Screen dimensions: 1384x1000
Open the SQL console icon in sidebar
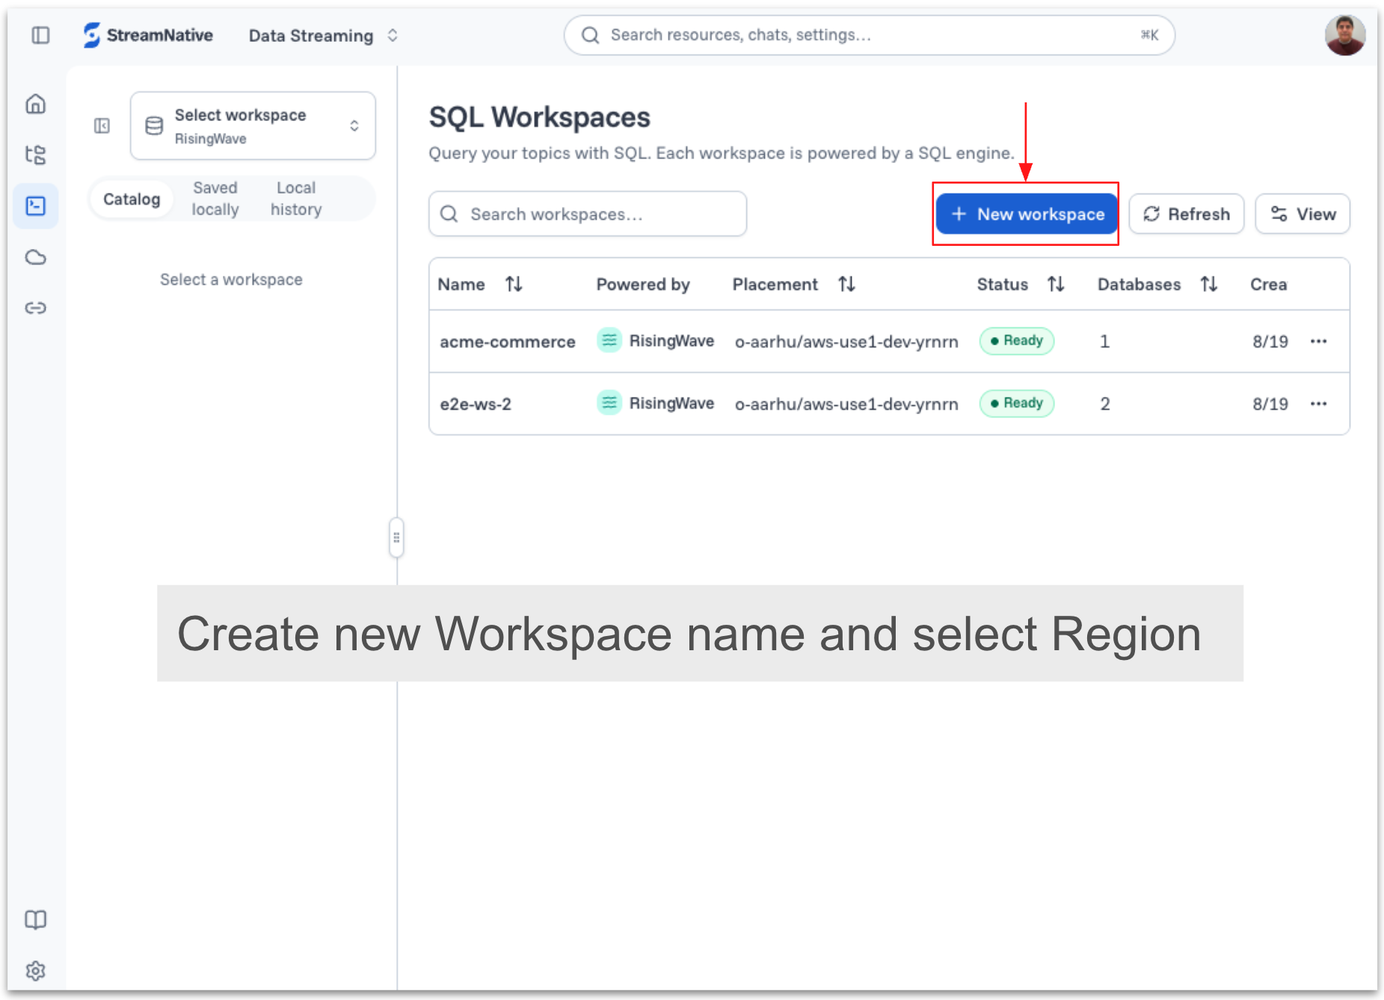[36, 206]
